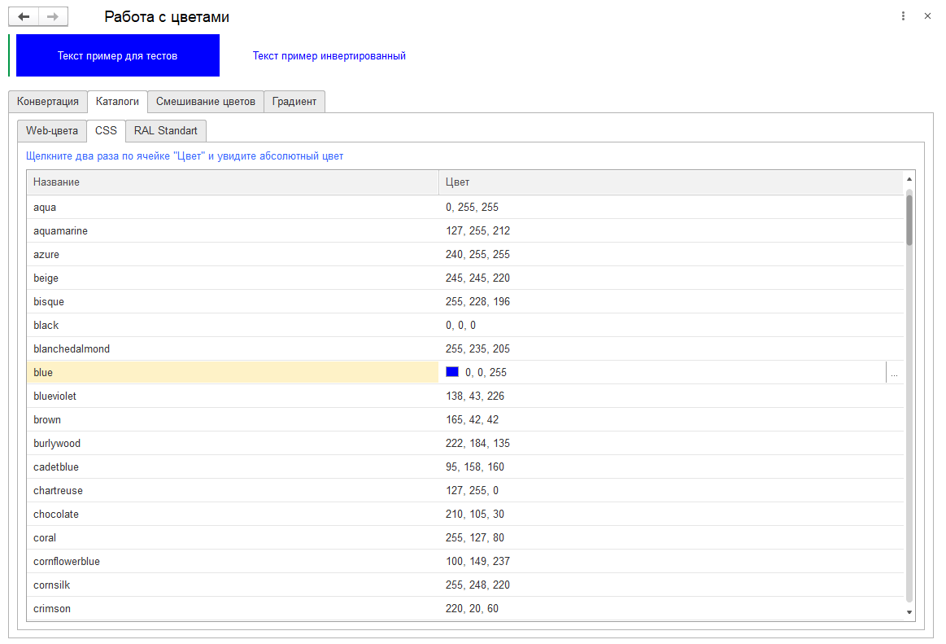Screen dimensions: 946x644
Task: Select the Web-цвета catalog tab
Action: pyautogui.click(x=52, y=131)
